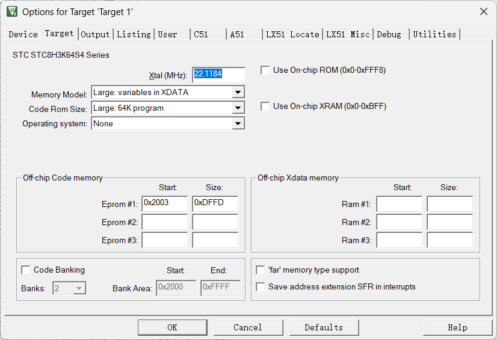Click the Xtal (MHz) input field
The width and height of the screenshot is (497, 340).
coord(218,75)
